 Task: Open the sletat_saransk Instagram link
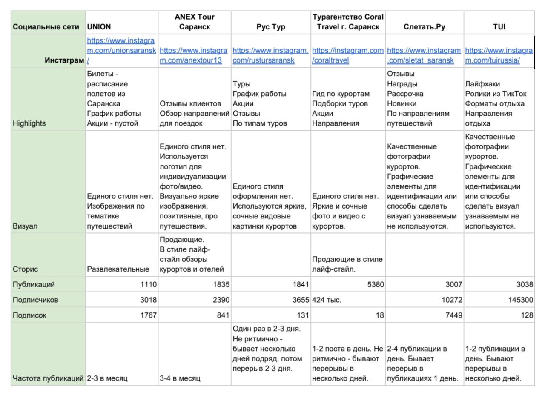click(x=424, y=55)
